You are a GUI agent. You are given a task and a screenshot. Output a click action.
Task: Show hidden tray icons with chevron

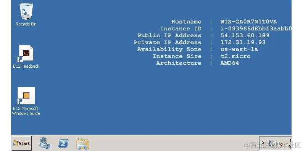(263, 143)
